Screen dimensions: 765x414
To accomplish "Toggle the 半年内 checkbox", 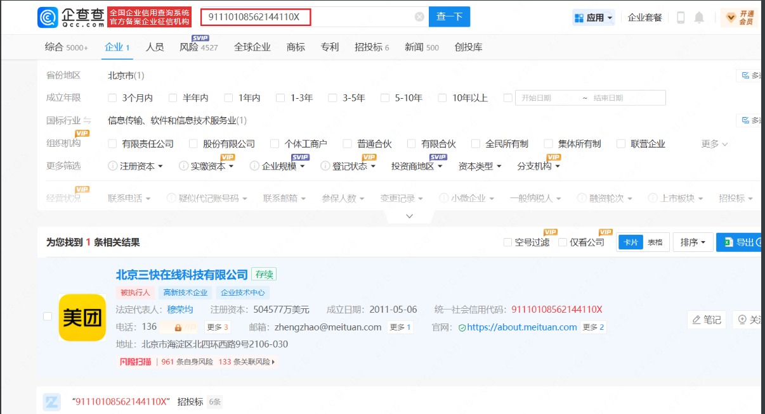I will [x=173, y=98].
